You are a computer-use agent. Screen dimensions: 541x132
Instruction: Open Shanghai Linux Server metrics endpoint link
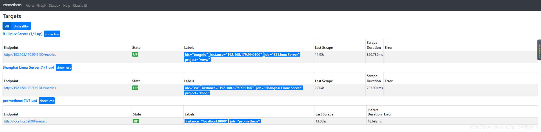click(x=30, y=88)
